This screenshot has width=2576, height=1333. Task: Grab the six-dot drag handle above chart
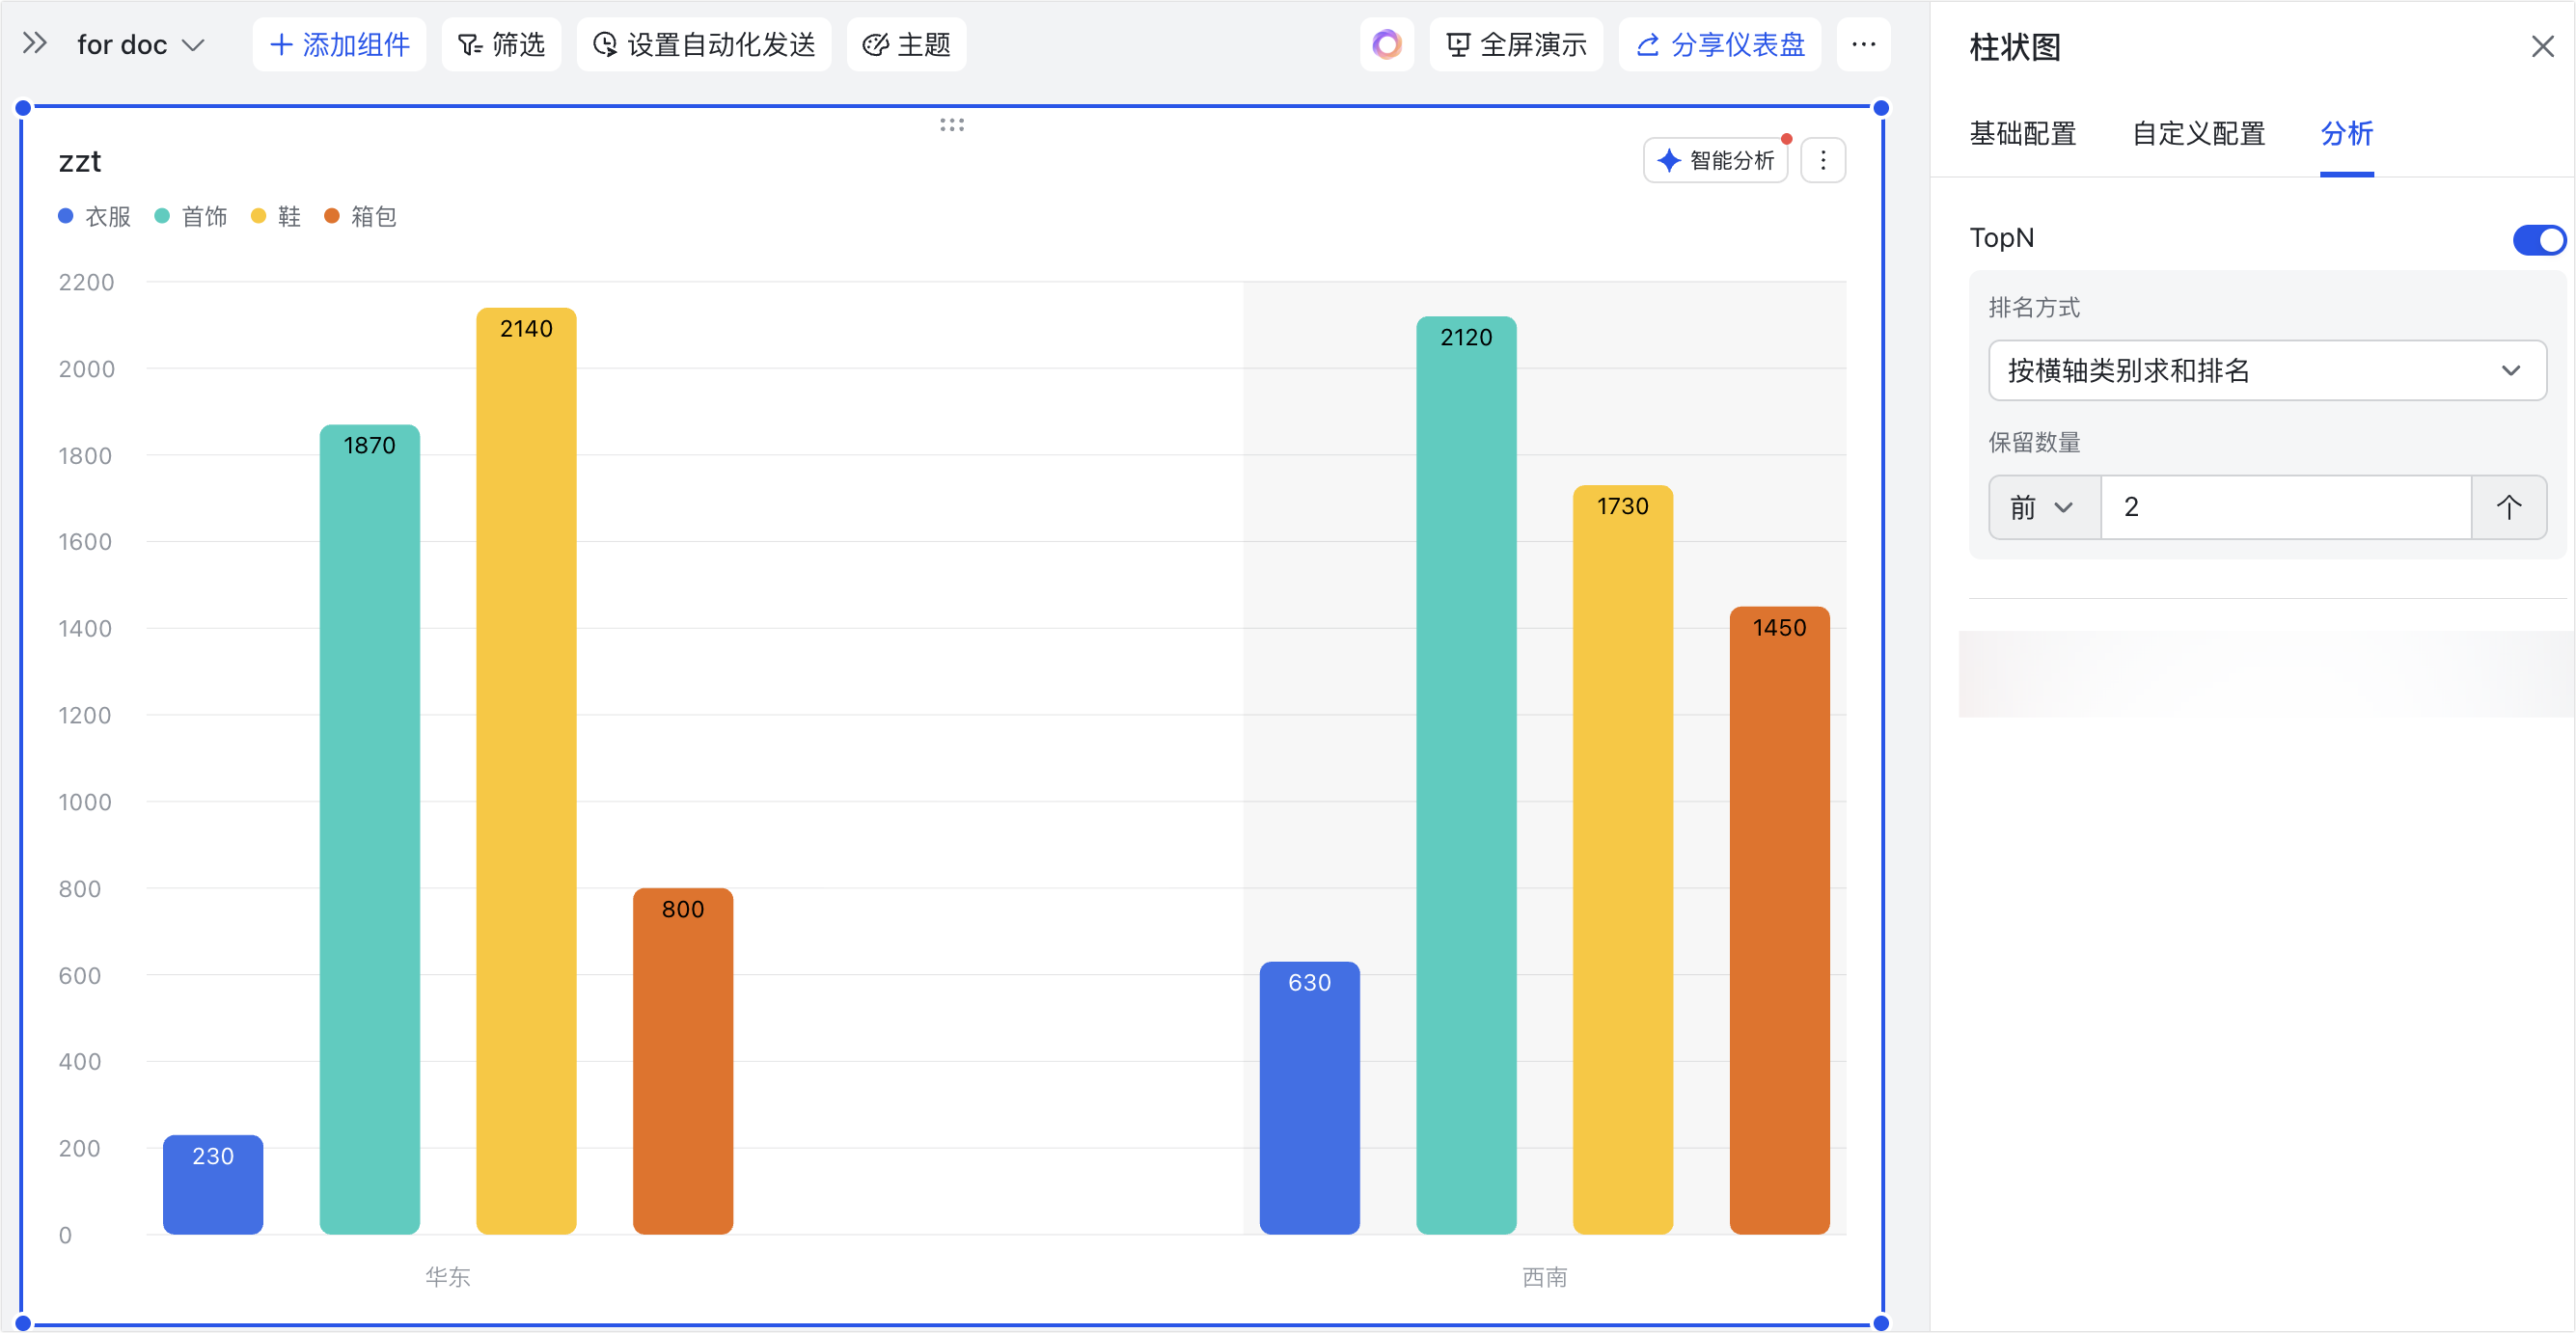click(x=951, y=125)
